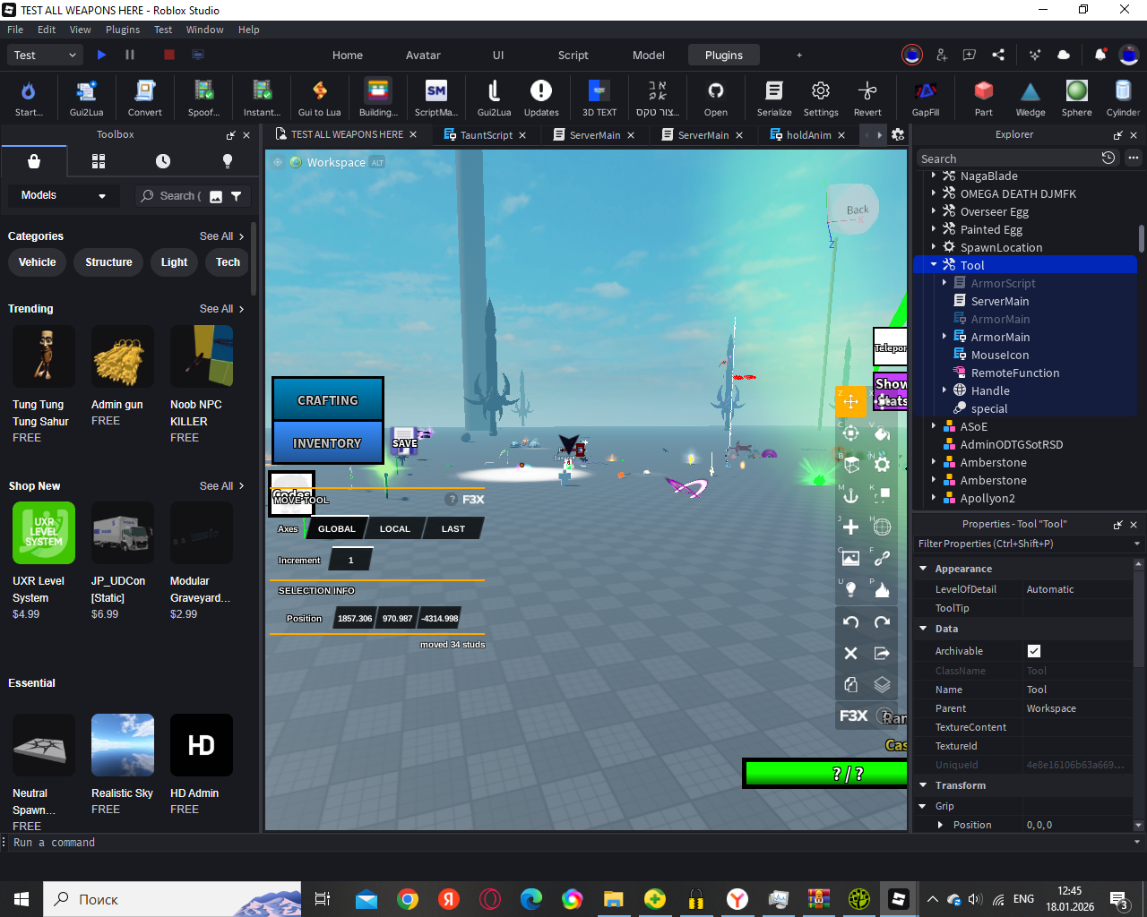Set F3X axes to GLOBAL

click(x=337, y=528)
